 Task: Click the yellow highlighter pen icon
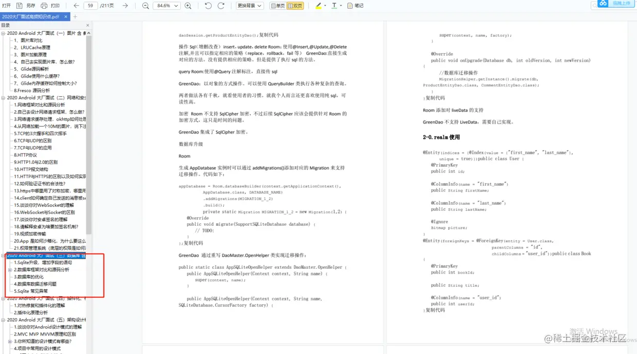[318, 6]
